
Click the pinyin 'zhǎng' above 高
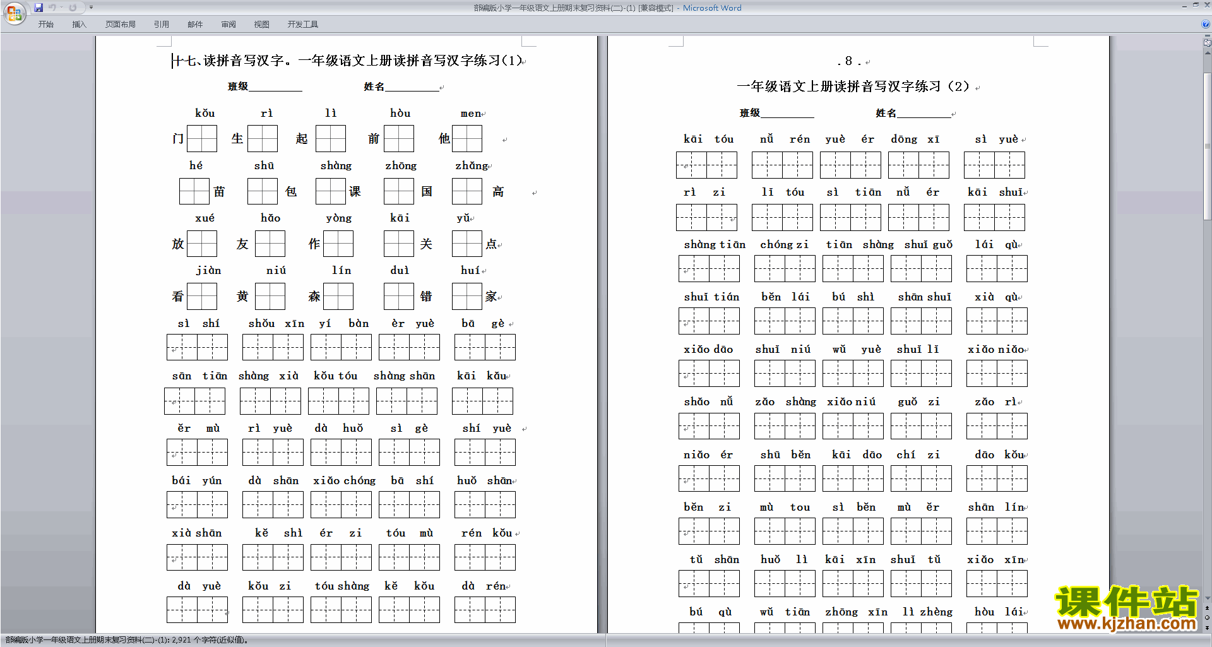click(x=472, y=165)
